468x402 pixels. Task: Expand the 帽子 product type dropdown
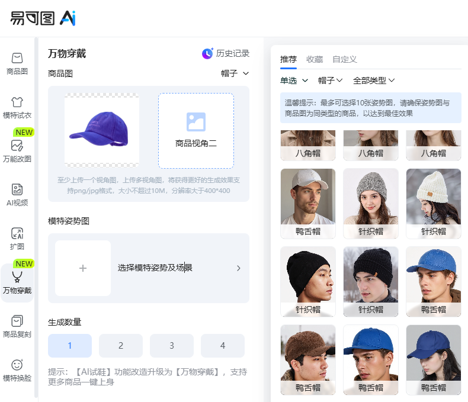point(235,73)
